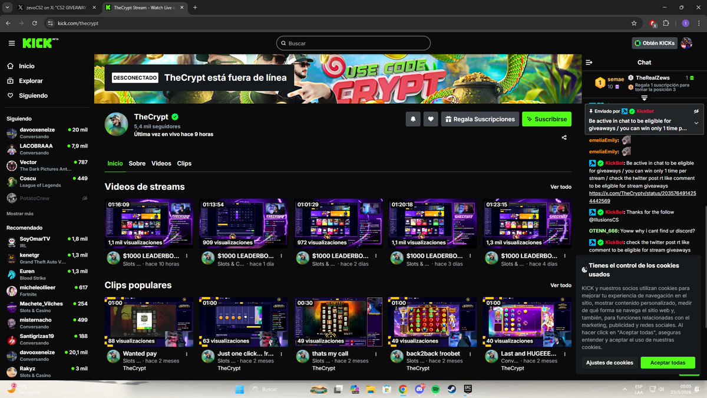Open the Wanted pay clip thumbnail
Screen dimensions: 707x398
click(x=149, y=321)
